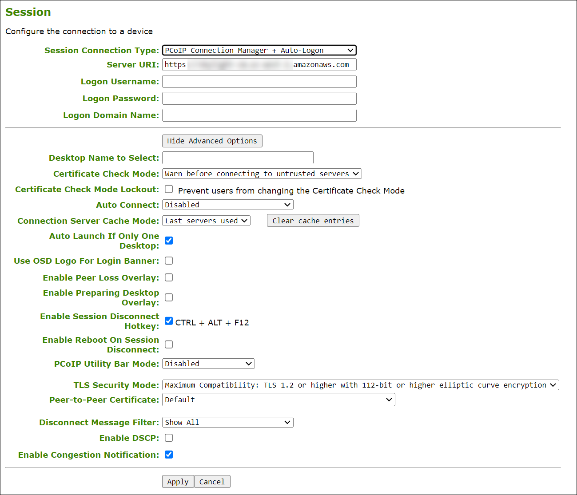577x495 pixels.
Task: Enable Reboot On Session Disconnect checkbox
Action: coord(169,345)
